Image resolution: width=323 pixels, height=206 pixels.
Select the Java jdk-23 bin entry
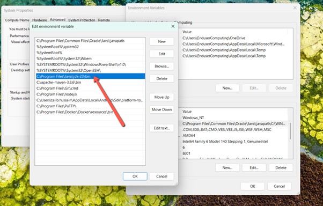[x=91, y=76]
